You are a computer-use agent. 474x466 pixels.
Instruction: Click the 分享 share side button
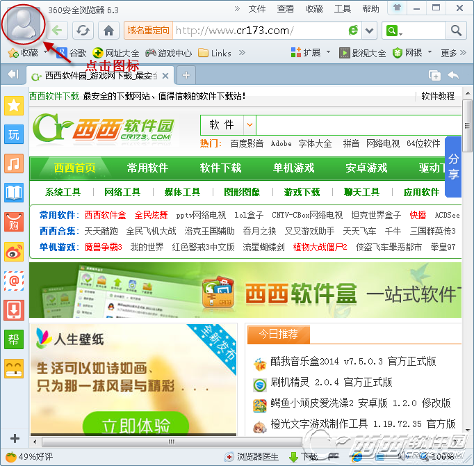pyautogui.click(x=453, y=166)
